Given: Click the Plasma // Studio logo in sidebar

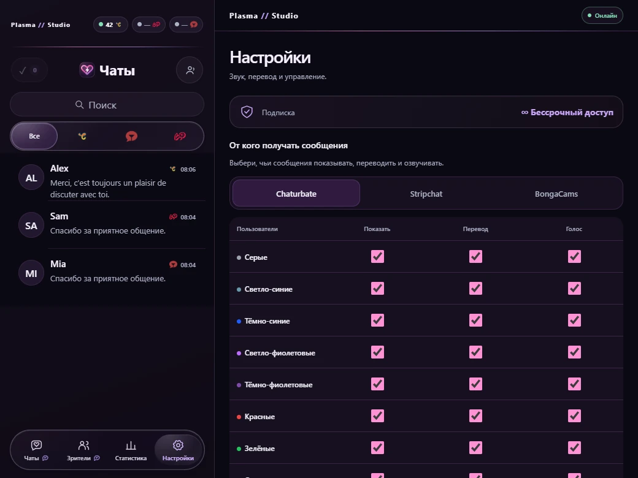Looking at the screenshot, I should pos(40,25).
